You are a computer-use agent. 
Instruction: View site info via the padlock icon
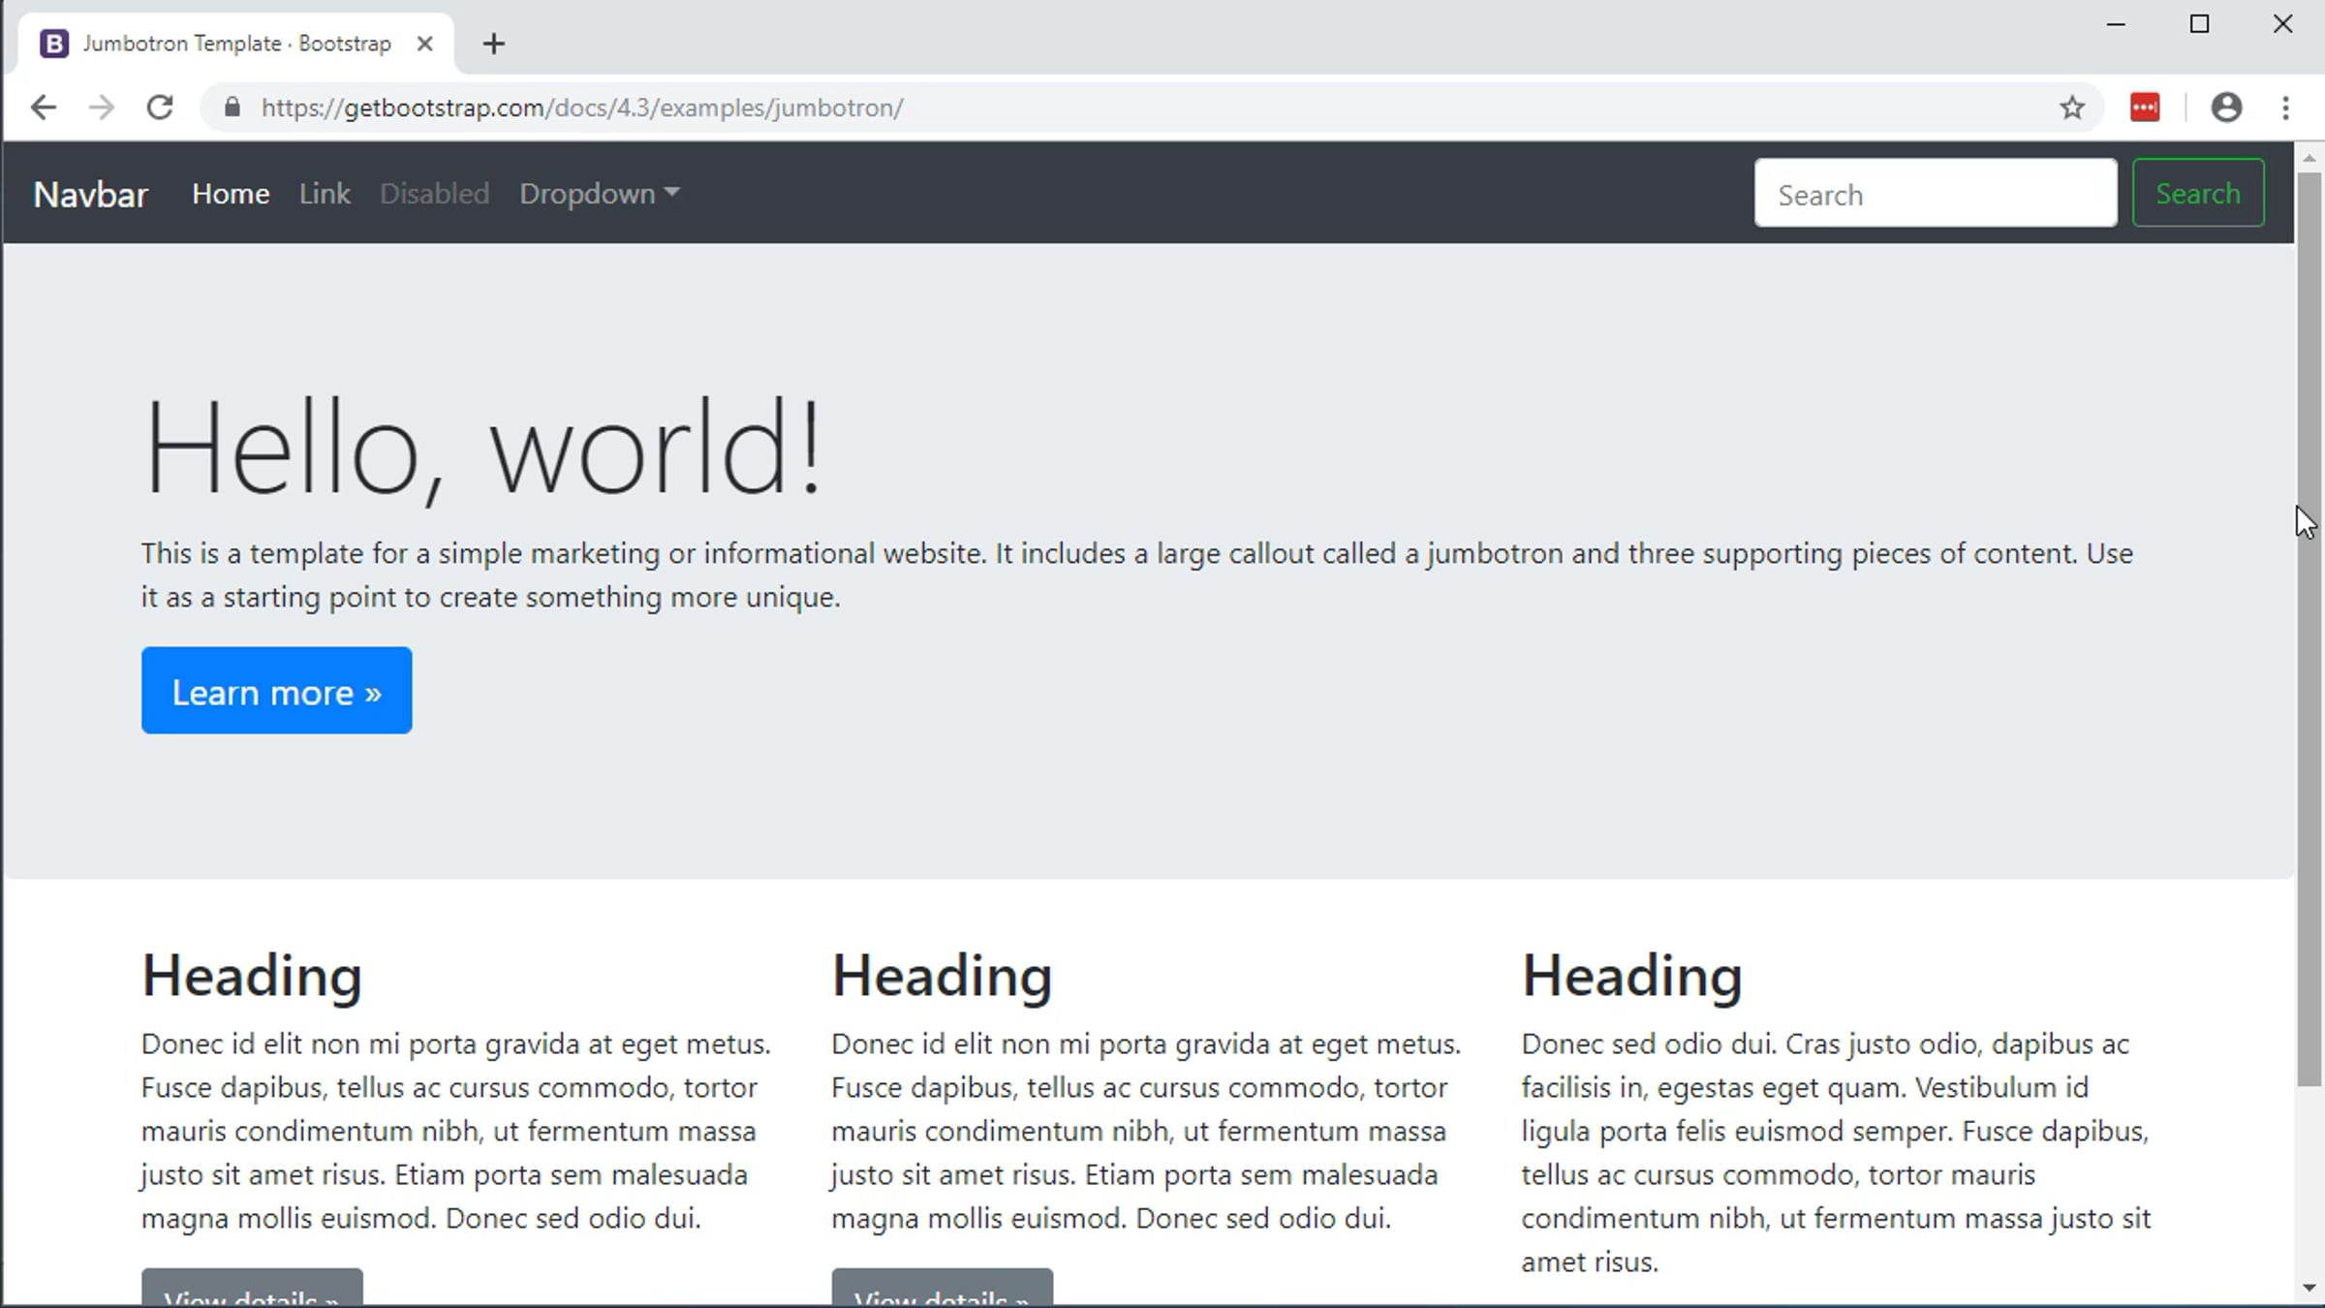[x=232, y=108]
